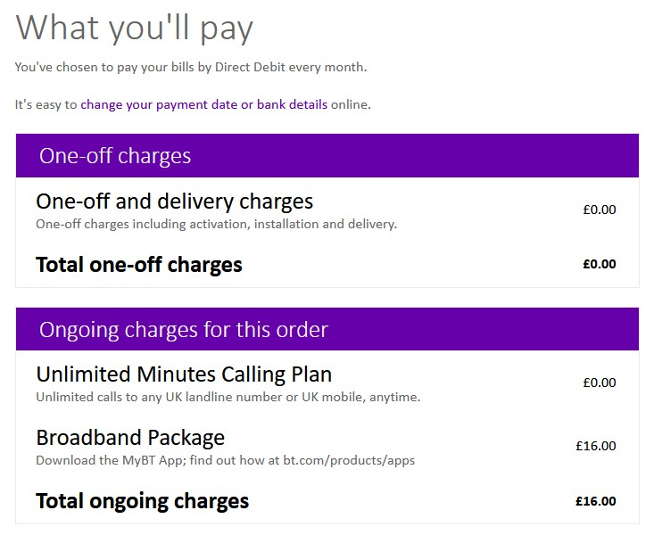Image resolution: width=654 pixels, height=535 pixels.
Task: Click the Unlimited Minutes Calling Plan £0.00 price
Action: (600, 383)
